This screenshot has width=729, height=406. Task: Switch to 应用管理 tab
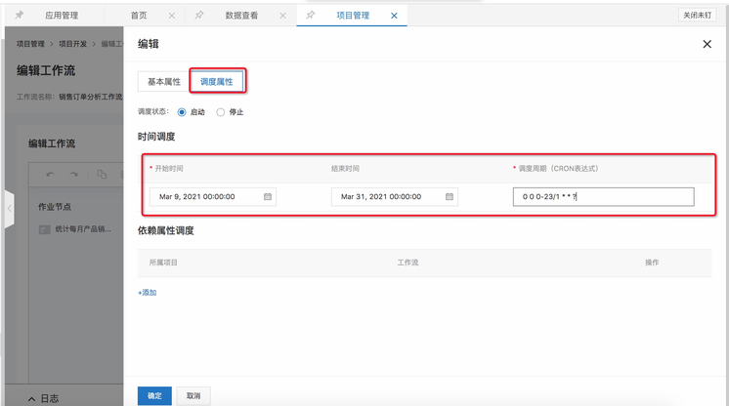point(62,16)
